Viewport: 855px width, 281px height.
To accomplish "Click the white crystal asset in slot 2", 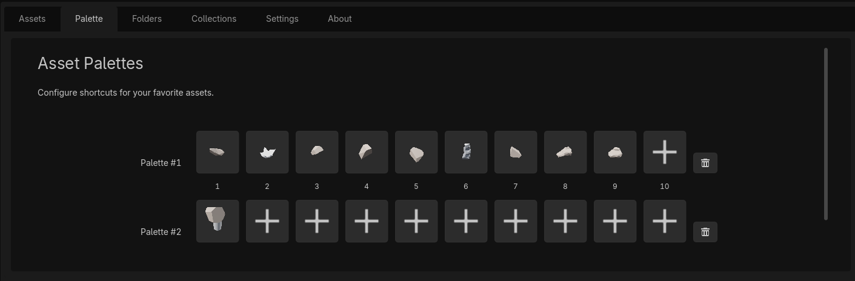I will coord(267,152).
